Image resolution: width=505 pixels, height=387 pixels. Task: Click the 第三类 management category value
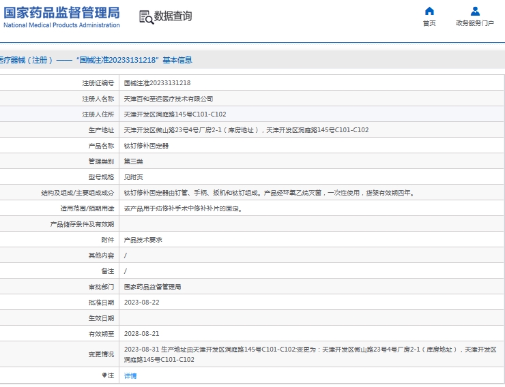(x=133, y=161)
